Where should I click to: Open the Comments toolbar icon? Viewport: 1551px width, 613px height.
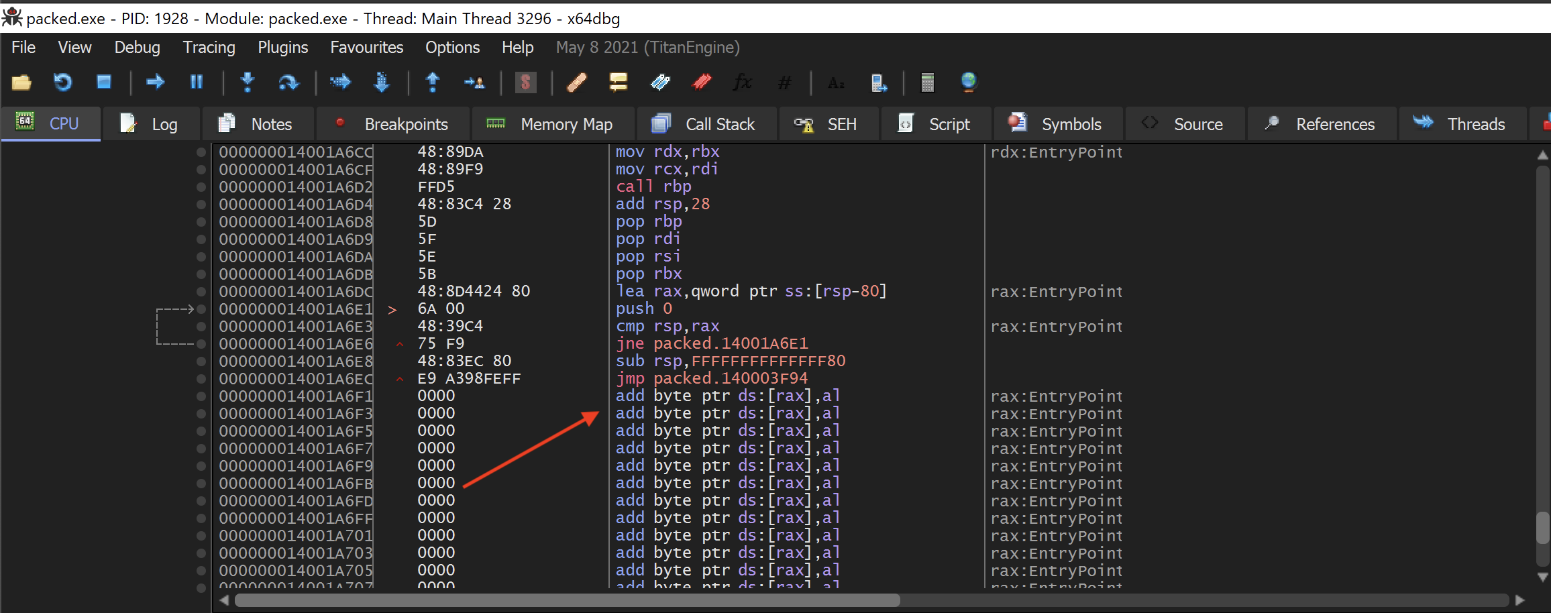coord(618,82)
